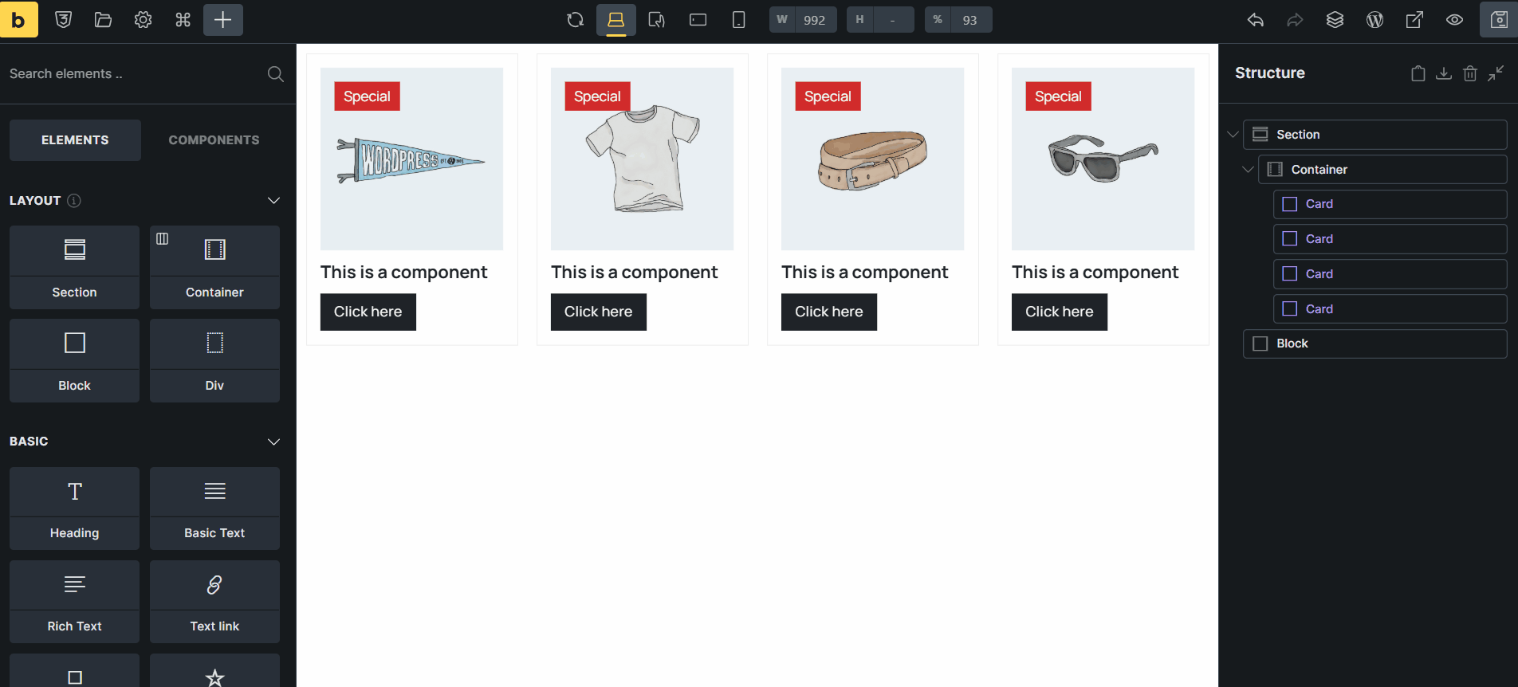
Task: Add a Div element
Action: click(x=214, y=360)
